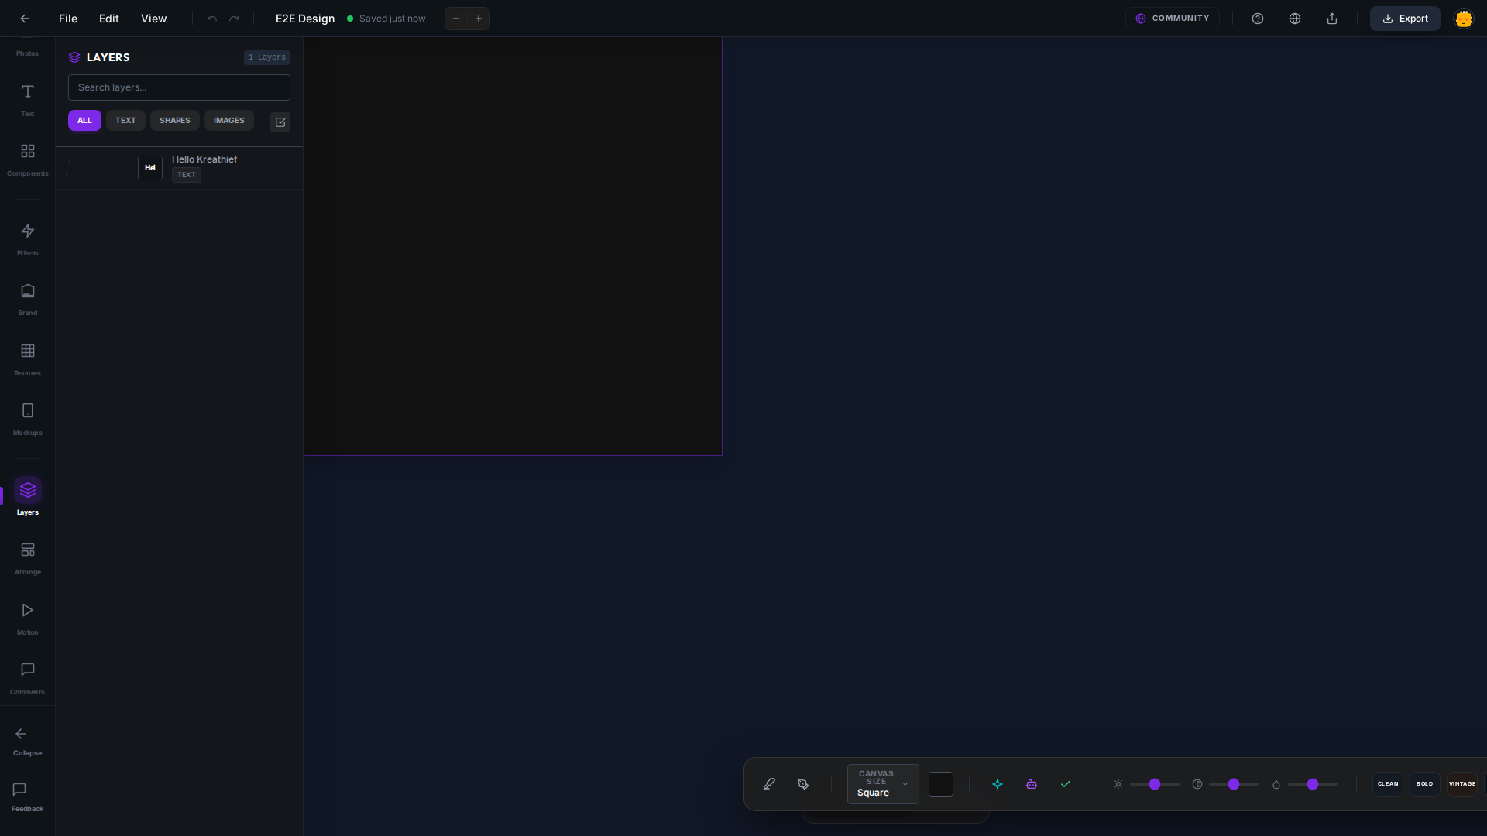The image size is (1487, 836).
Task: Open the View menu
Action: coord(154,19)
